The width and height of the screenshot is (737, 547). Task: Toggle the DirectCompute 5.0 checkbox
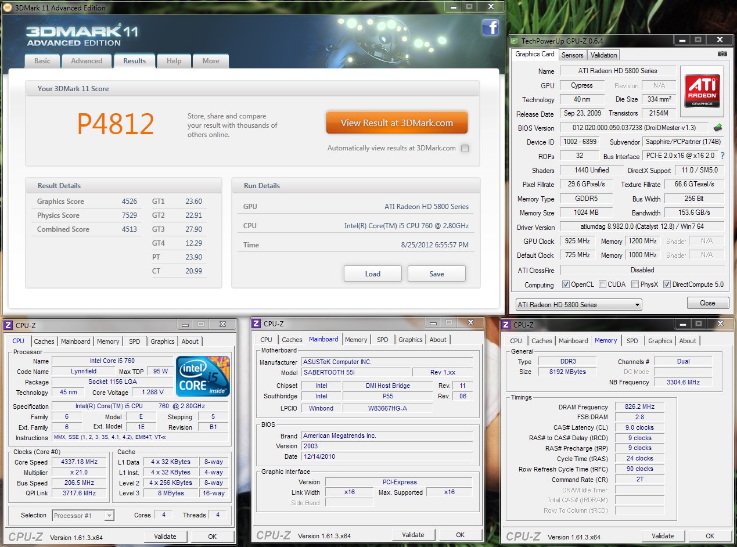667,285
